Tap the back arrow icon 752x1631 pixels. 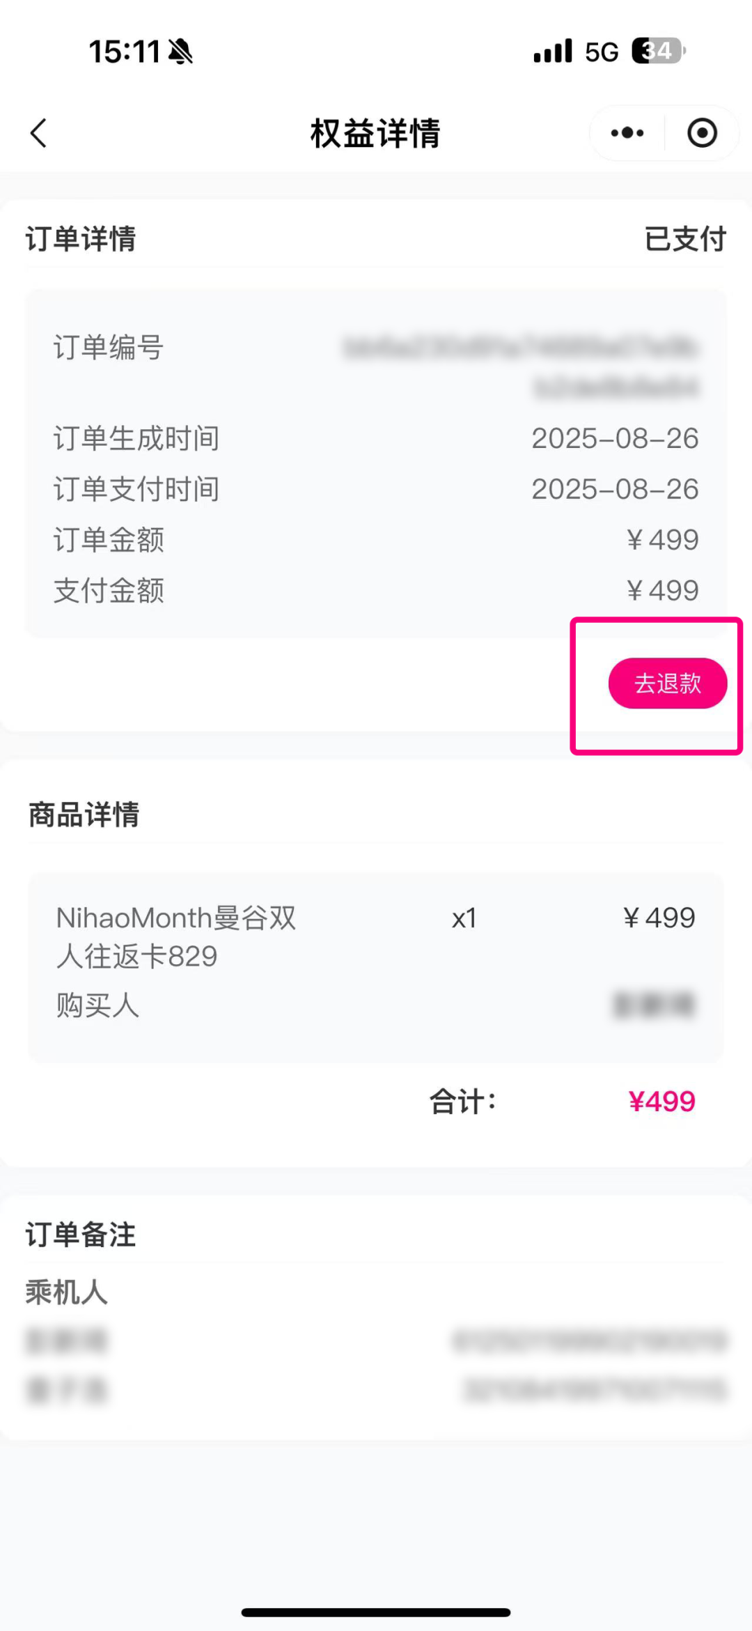click(x=39, y=133)
